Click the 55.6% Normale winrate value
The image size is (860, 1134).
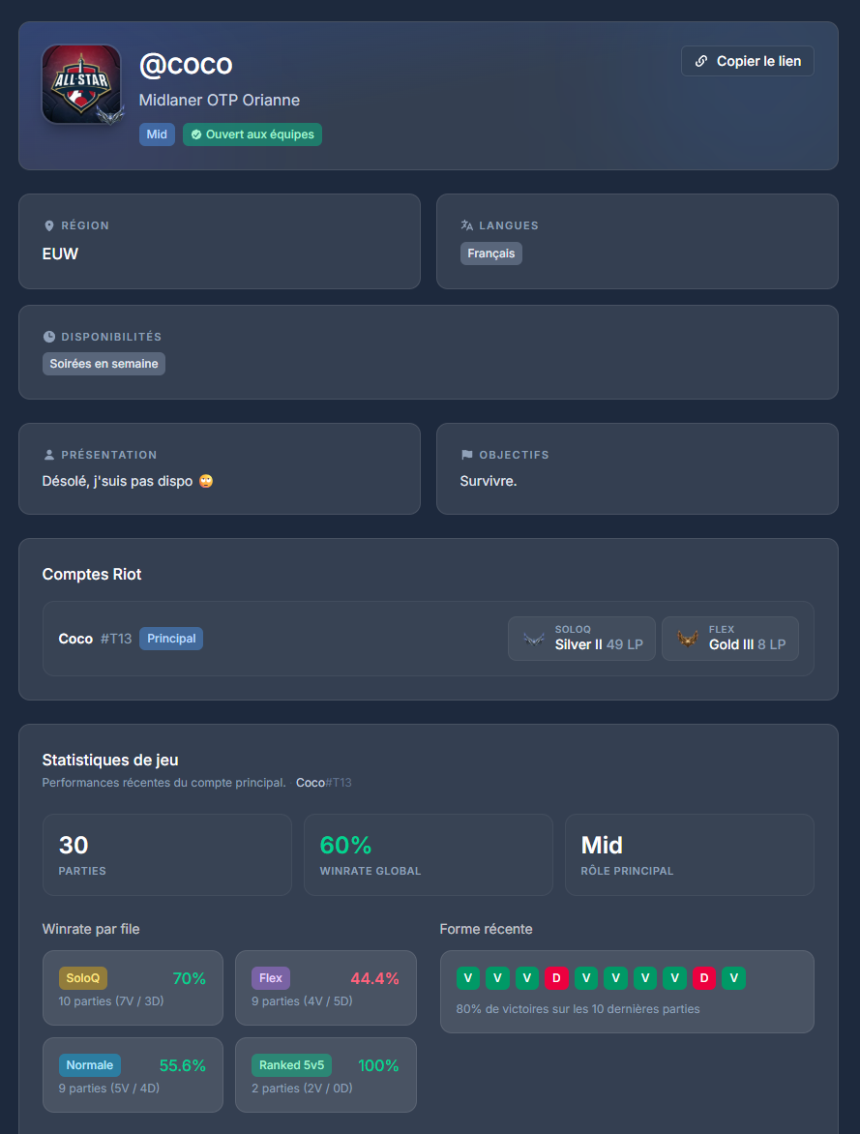point(182,1065)
